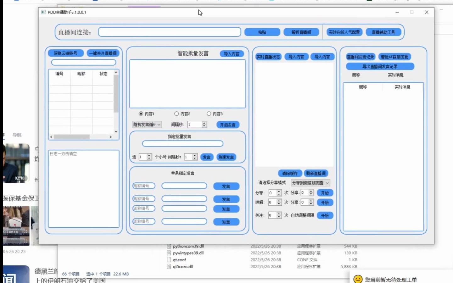Select the 内容2 radio button
This screenshot has height=283, width=453.
click(176, 114)
